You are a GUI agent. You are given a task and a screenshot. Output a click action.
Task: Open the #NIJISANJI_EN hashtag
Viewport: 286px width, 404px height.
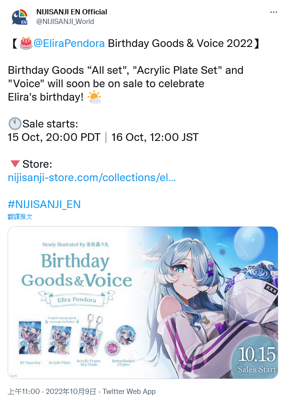pos(44,204)
